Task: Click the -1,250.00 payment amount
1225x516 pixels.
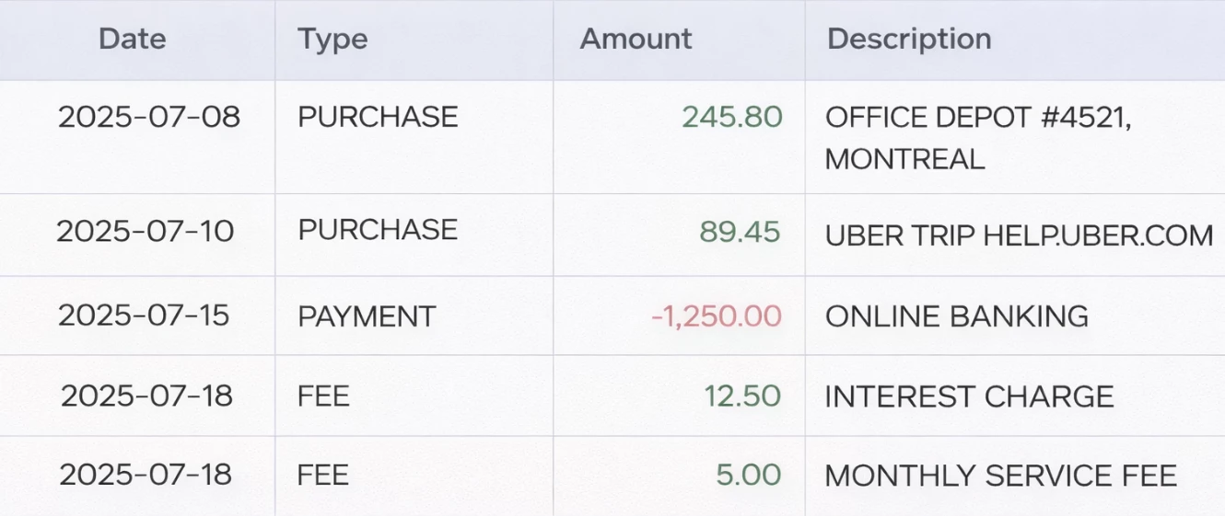Action: tap(717, 316)
